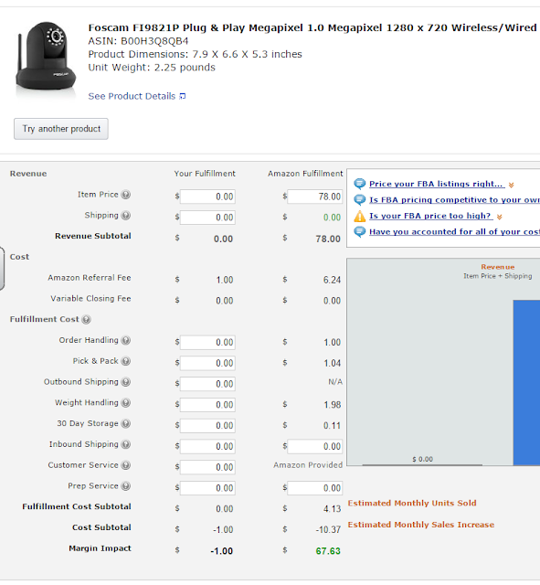The height and width of the screenshot is (585, 540).
Task: Click Amazon Weight Handling value 1.98
Action: coord(332,405)
